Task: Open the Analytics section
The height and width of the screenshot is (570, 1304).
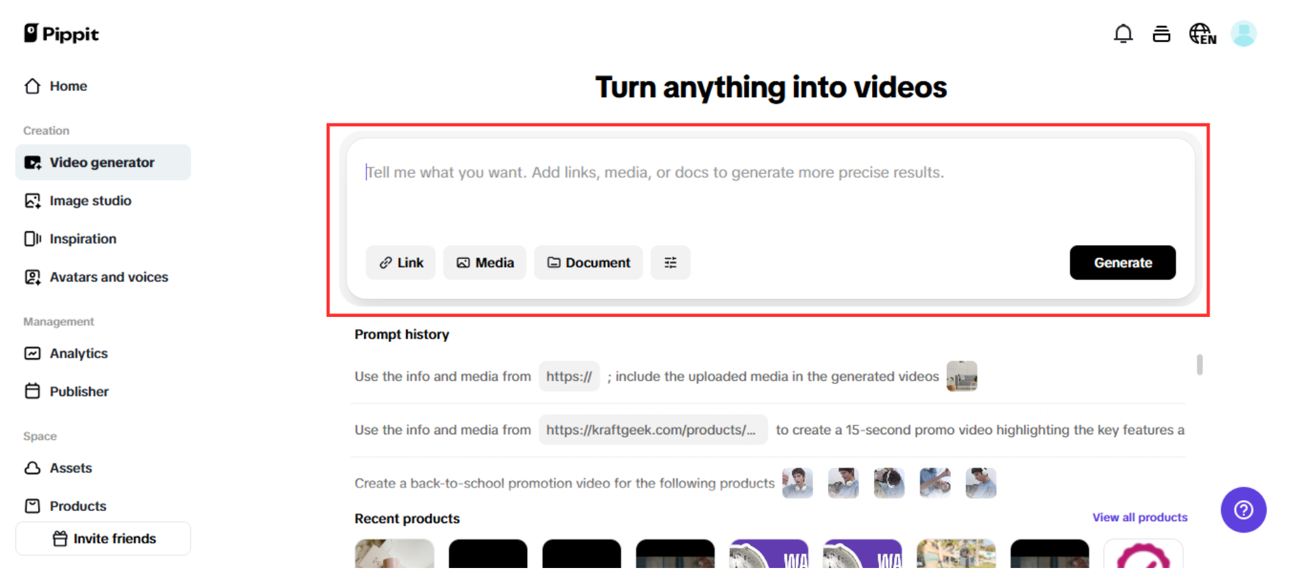Action: [x=78, y=354]
